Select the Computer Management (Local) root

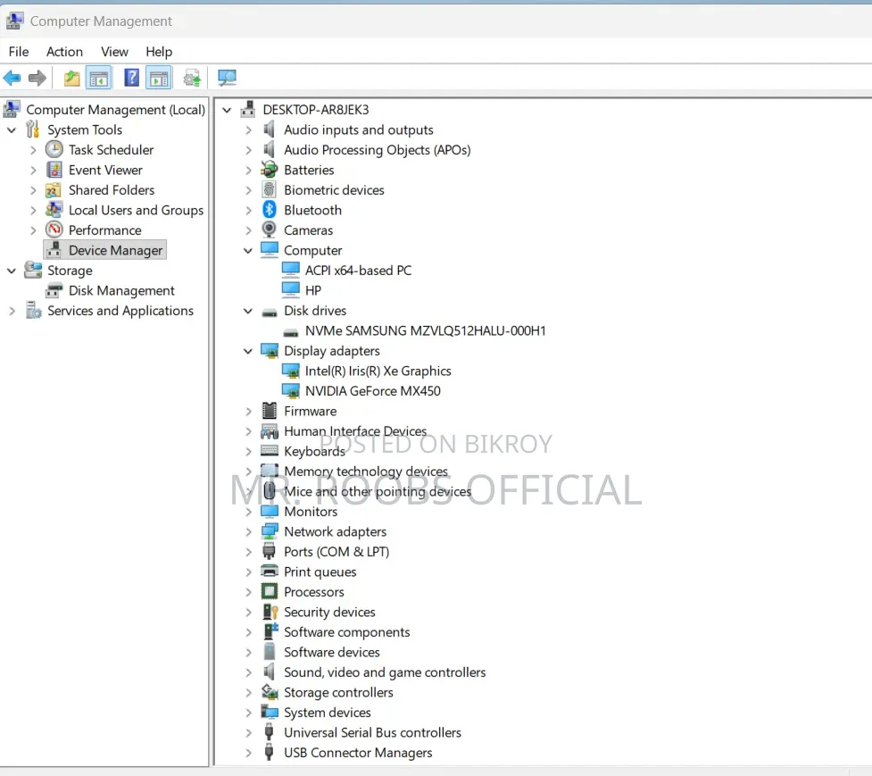(116, 110)
